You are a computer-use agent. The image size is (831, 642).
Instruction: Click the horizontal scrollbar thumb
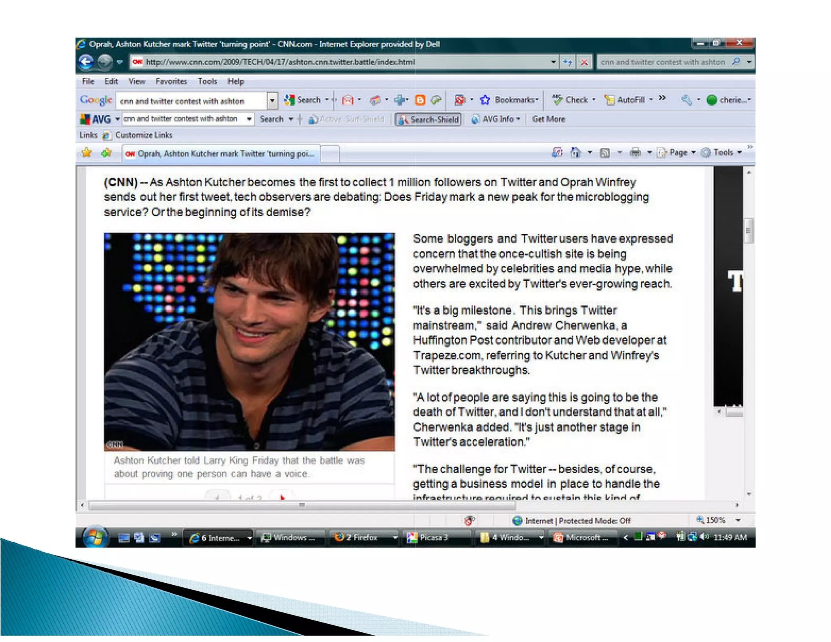302,505
